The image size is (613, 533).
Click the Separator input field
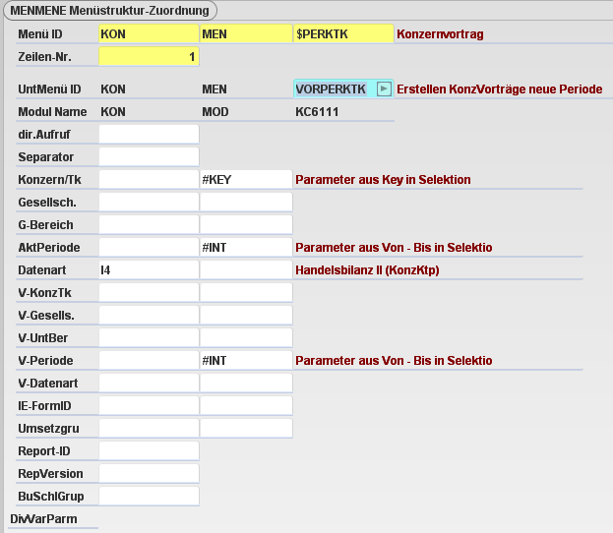149,156
